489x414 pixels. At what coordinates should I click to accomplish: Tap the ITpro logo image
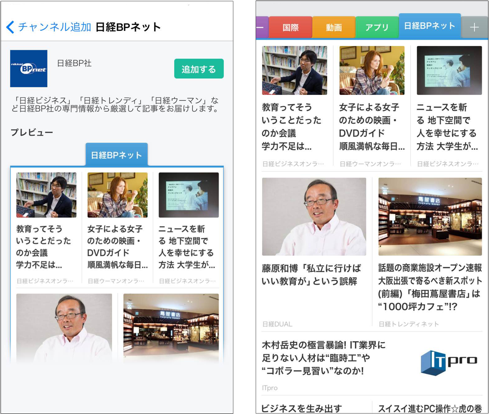[448, 363]
